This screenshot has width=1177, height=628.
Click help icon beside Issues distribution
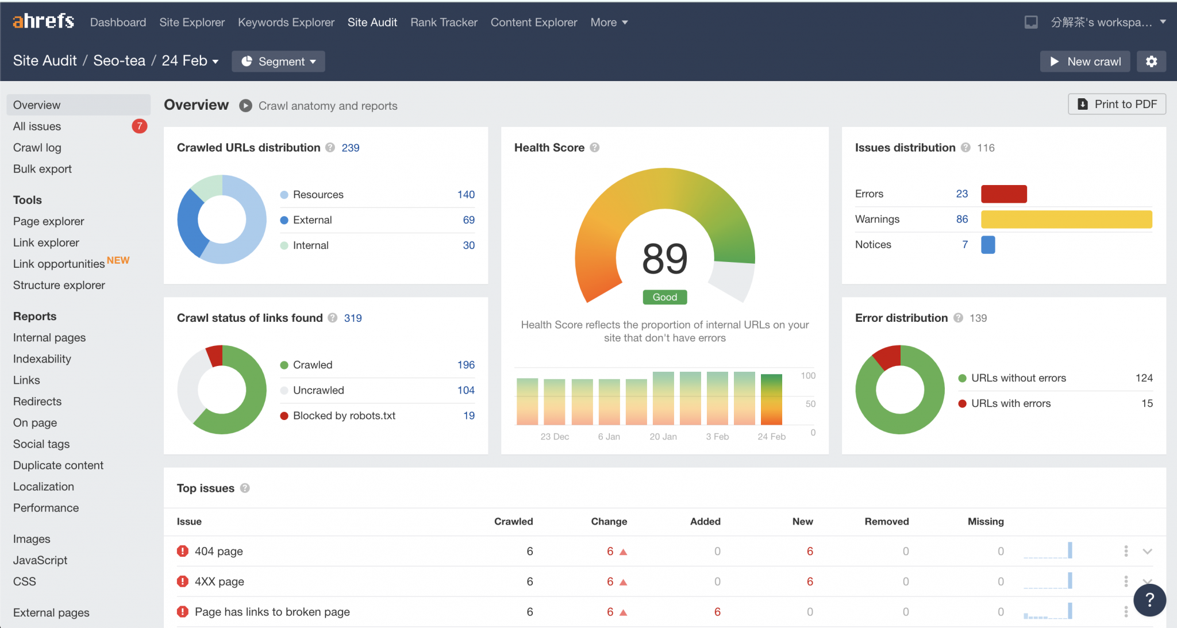tap(966, 148)
